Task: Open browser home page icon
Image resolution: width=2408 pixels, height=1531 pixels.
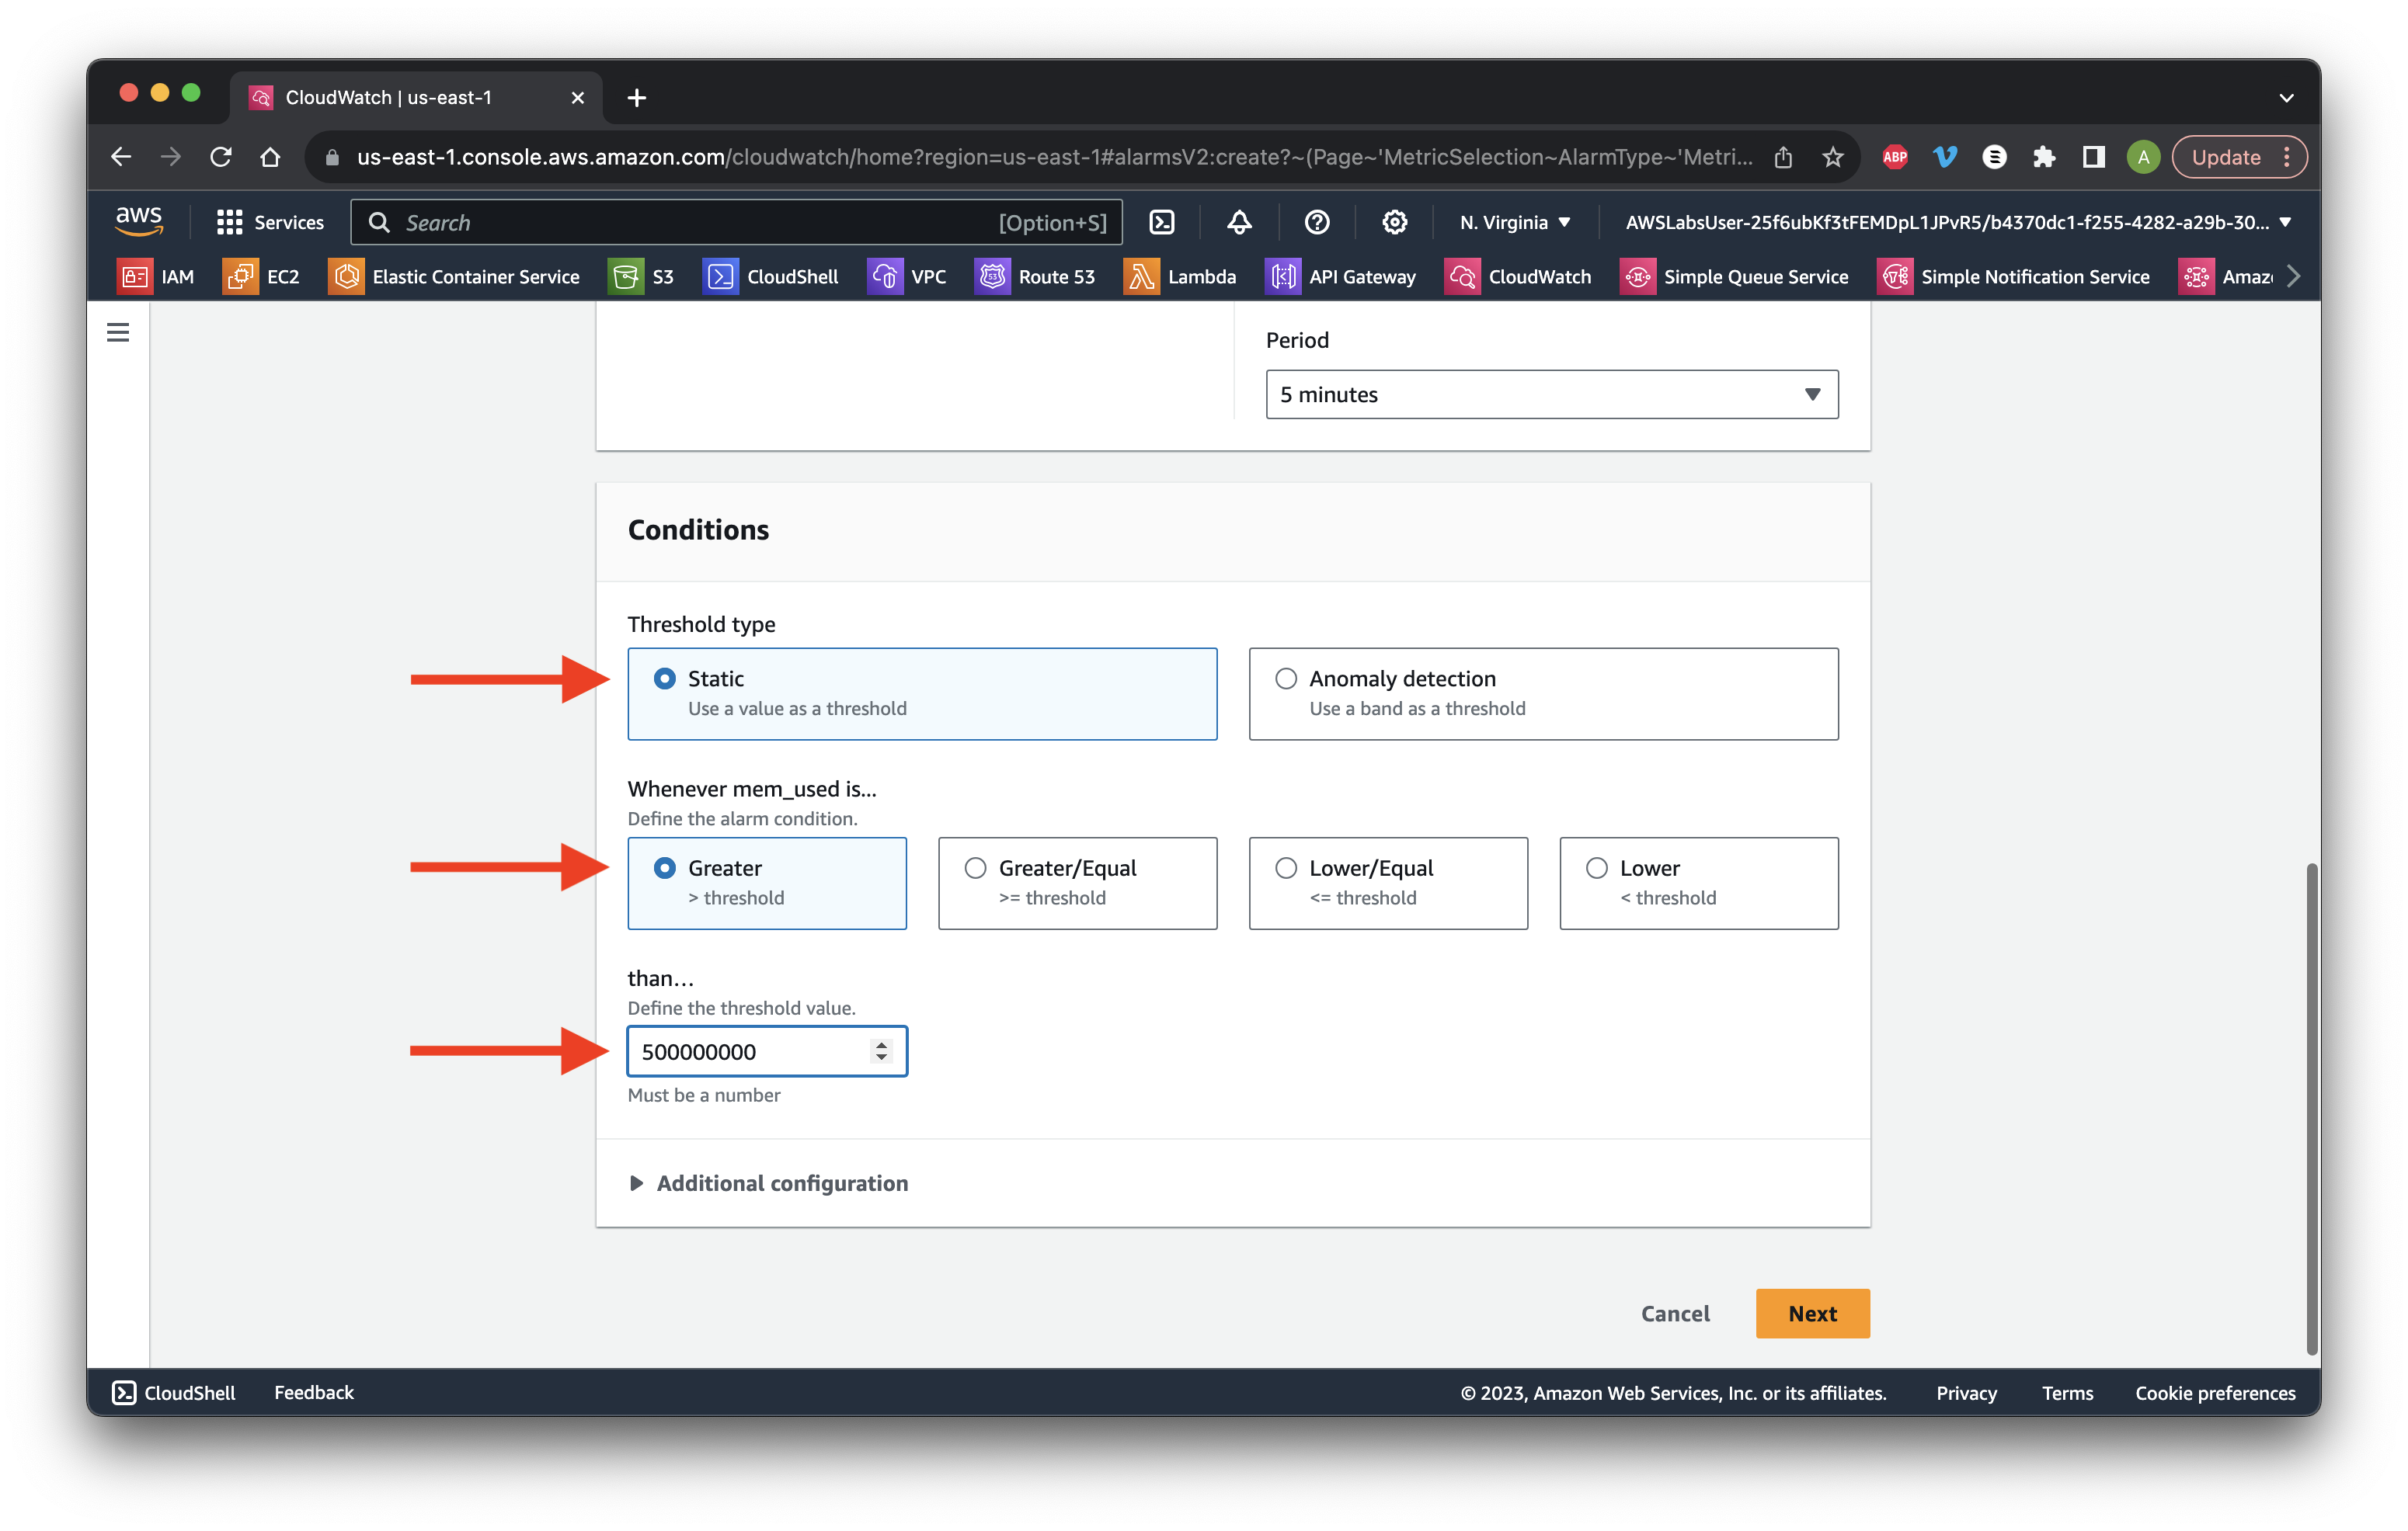Action: pyautogui.click(x=270, y=157)
